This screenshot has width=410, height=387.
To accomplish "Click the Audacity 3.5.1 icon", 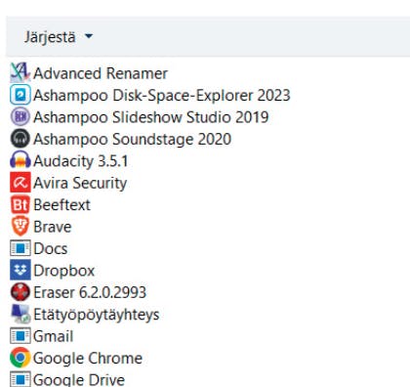I will point(20,160).
